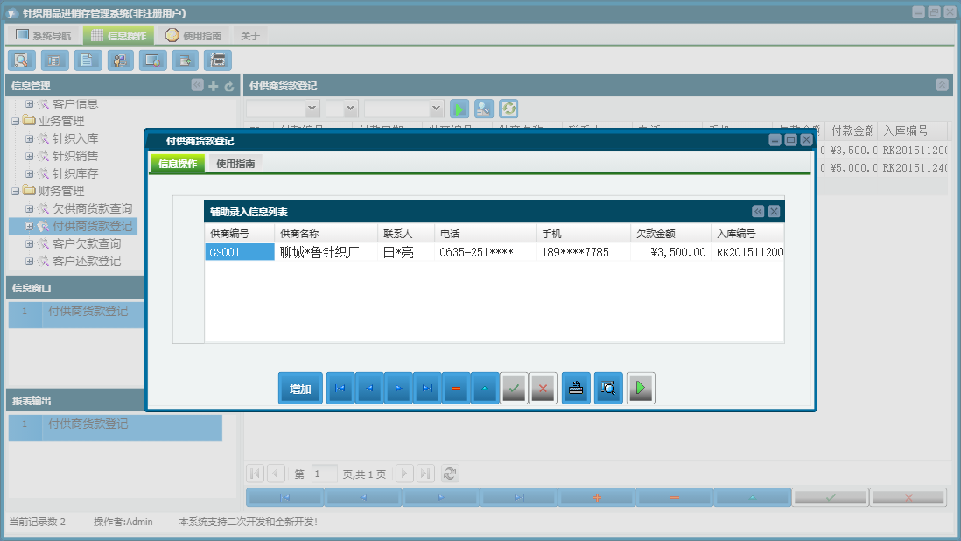The height and width of the screenshot is (541, 961).
Task: Open the 系统导航 main tab
Action: 44,36
